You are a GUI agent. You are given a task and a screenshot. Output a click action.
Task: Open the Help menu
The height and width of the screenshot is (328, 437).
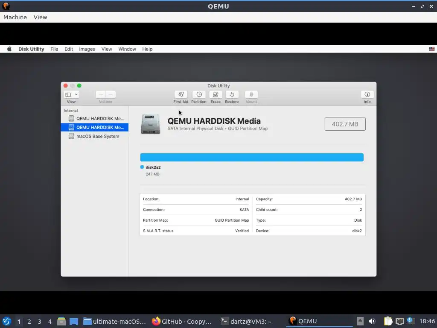[147, 49]
